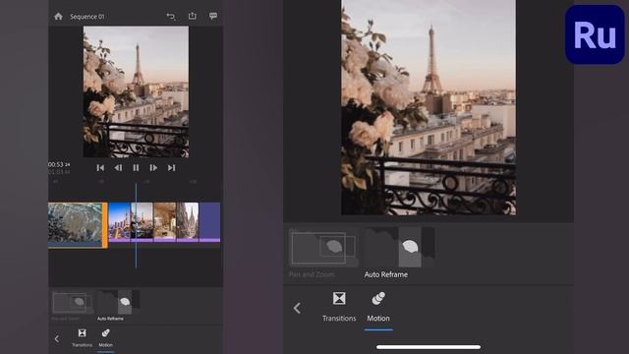Image resolution: width=629 pixels, height=354 pixels.
Task: Click the Adobe Premiere Rush Ru logo
Action: coord(595,34)
